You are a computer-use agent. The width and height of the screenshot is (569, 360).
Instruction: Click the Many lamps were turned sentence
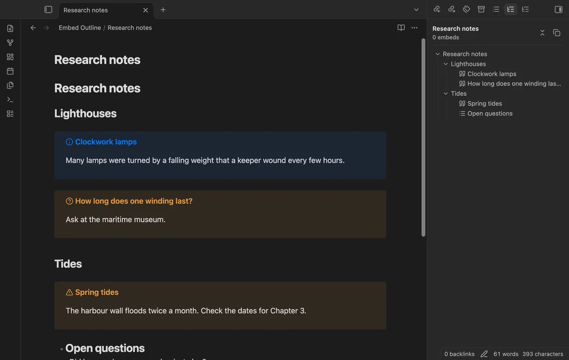205,161
